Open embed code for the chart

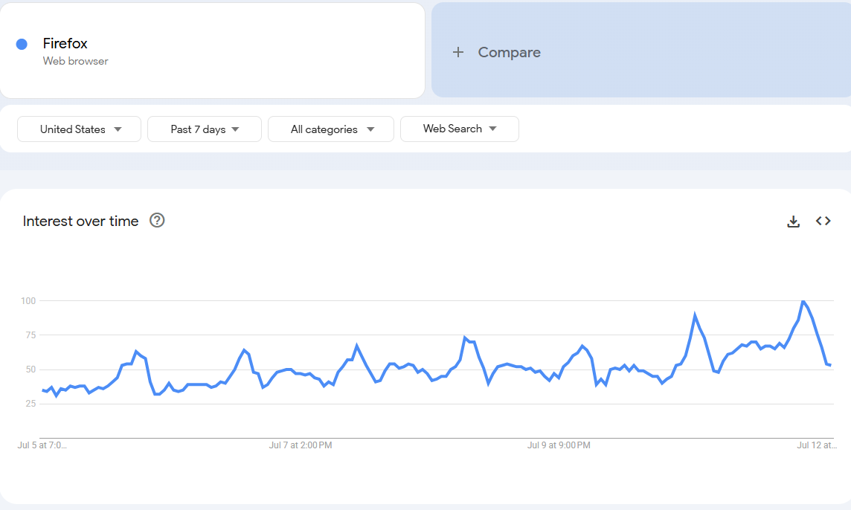[x=823, y=221]
